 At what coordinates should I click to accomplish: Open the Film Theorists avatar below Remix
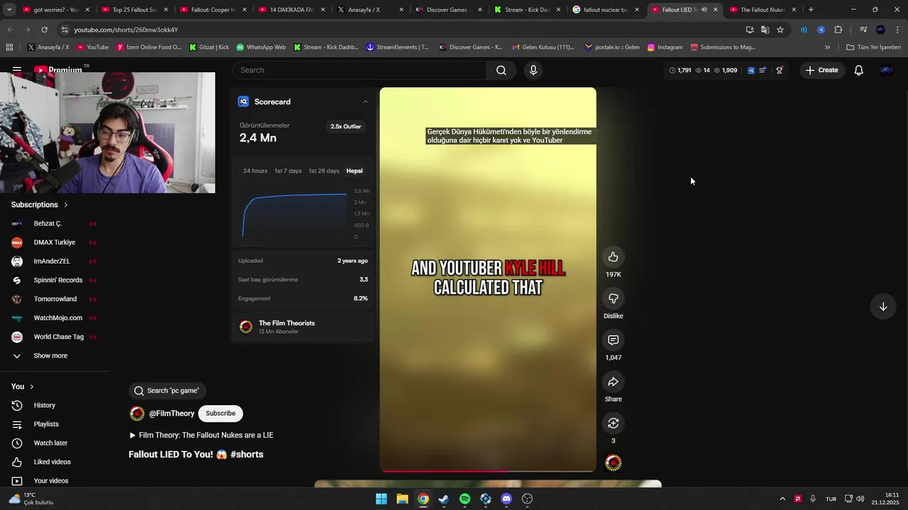pyautogui.click(x=613, y=463)
